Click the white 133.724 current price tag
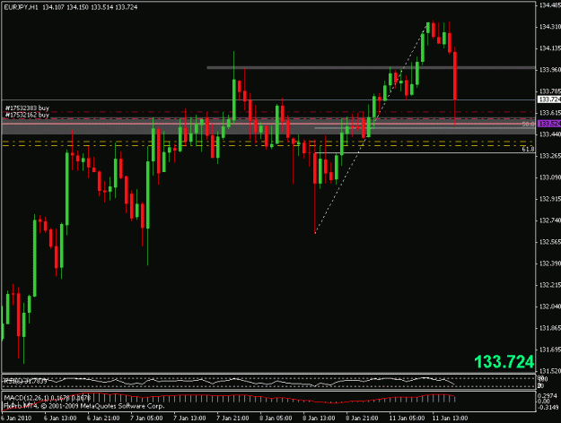The image size is (561, 423). 549,99
